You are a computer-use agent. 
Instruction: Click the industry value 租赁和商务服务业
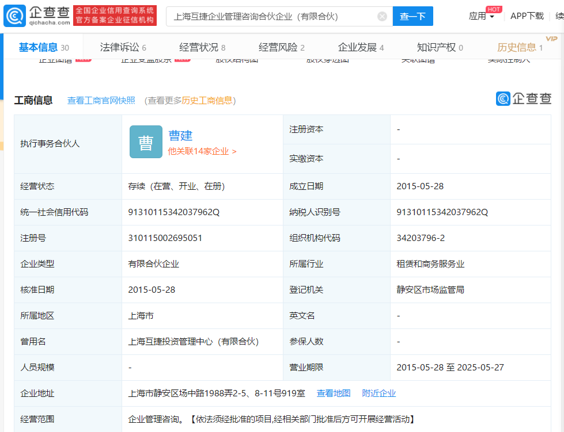pos(430,264)
